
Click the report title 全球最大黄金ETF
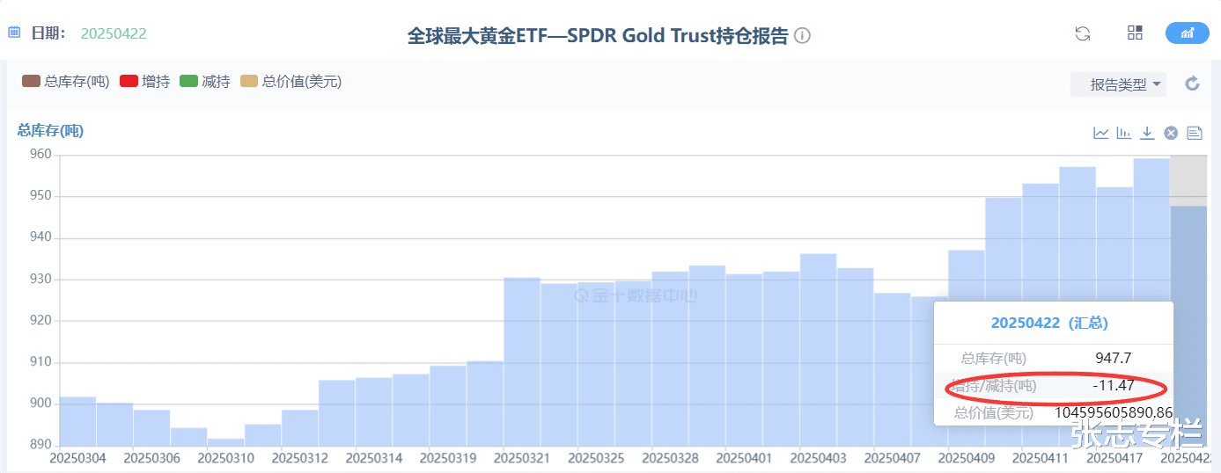[598, 36]
